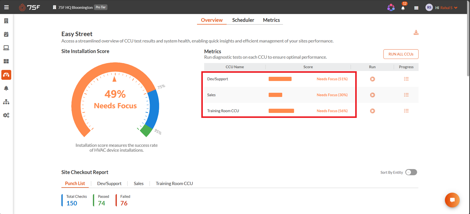470x214 pixels.
Task: View progress list for Training Room CCU
Action: (x=406, y=111)
